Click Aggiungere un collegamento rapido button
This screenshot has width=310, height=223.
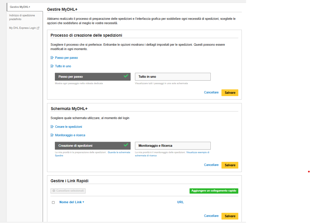[x=214, y=191]
